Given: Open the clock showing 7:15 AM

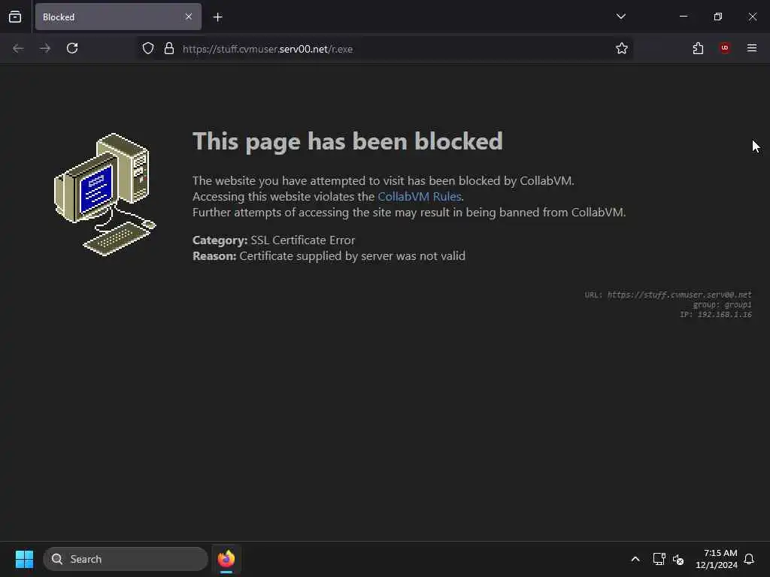Looking at the screenshot, I should point(717,559).
